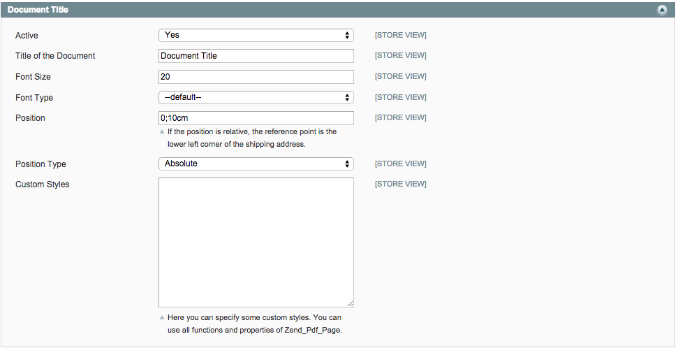Screen dimensions: 678x348
Task: Click the Font Type field label
Action: [34, 98]
